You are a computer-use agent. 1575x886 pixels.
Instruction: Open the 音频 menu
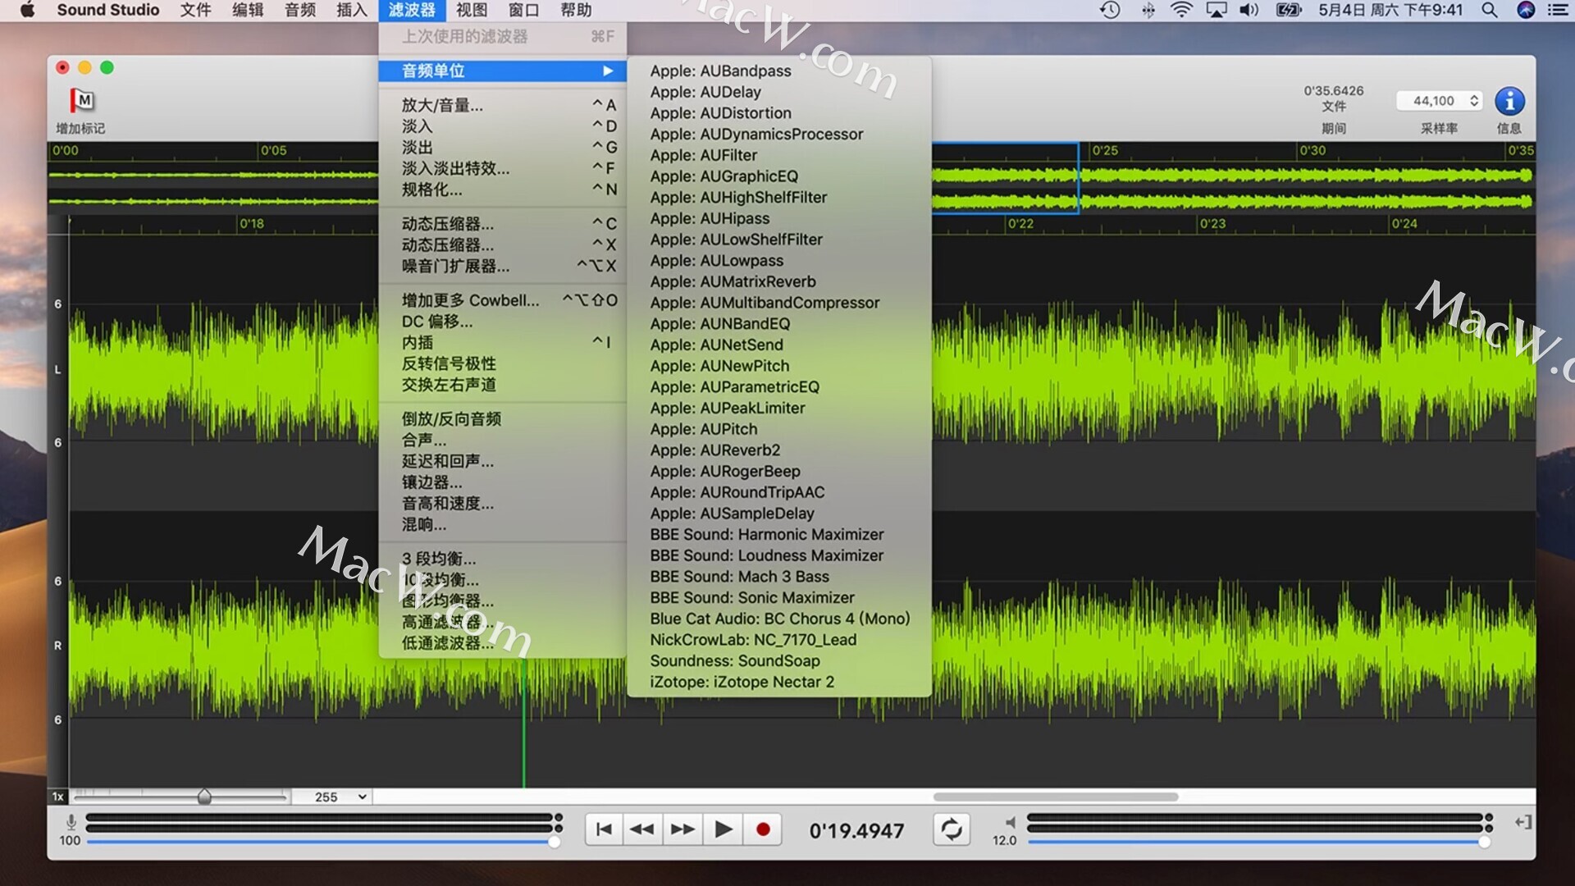300,10
